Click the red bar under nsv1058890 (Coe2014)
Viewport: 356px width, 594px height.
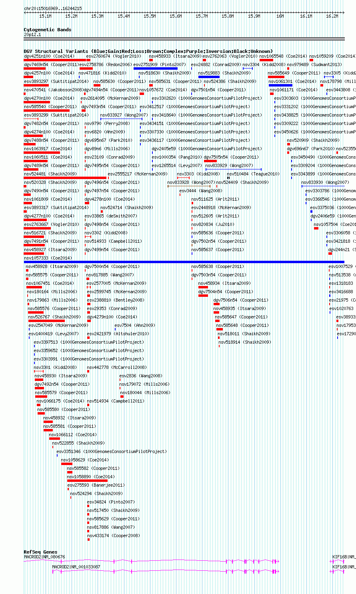tap(87, 481)
